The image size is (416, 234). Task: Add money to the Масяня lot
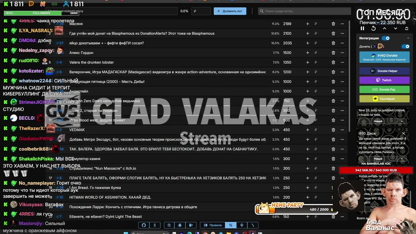[x=307, y=24]
